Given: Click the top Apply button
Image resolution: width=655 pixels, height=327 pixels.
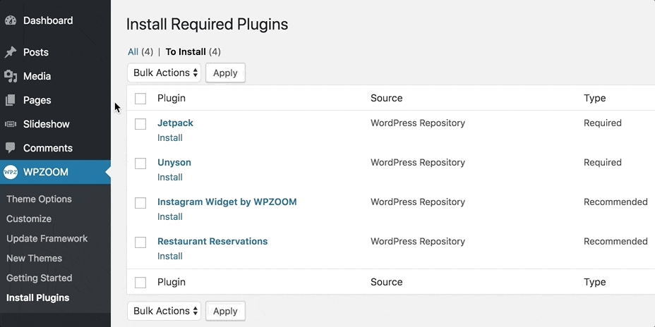Looking at the screenshot, I should [x=225, y=73].
